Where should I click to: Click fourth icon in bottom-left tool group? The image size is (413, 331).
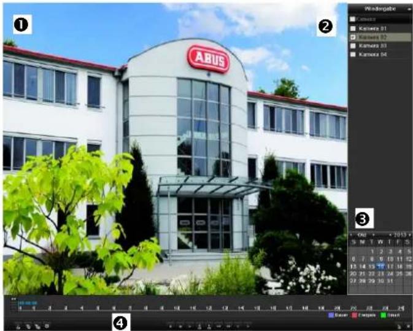point(47,326)
